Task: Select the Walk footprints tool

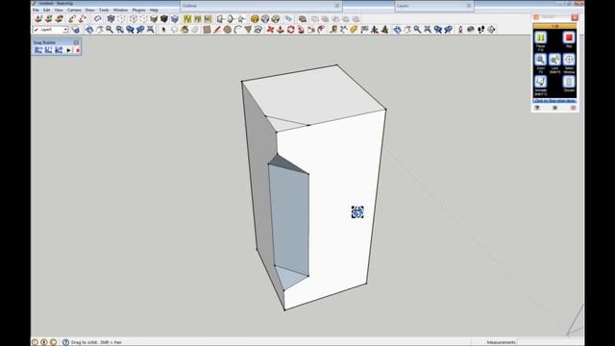Action: coord(480,30)
